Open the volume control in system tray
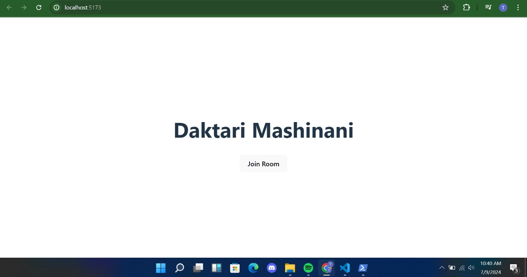527x277 pixels. point(471,268)
